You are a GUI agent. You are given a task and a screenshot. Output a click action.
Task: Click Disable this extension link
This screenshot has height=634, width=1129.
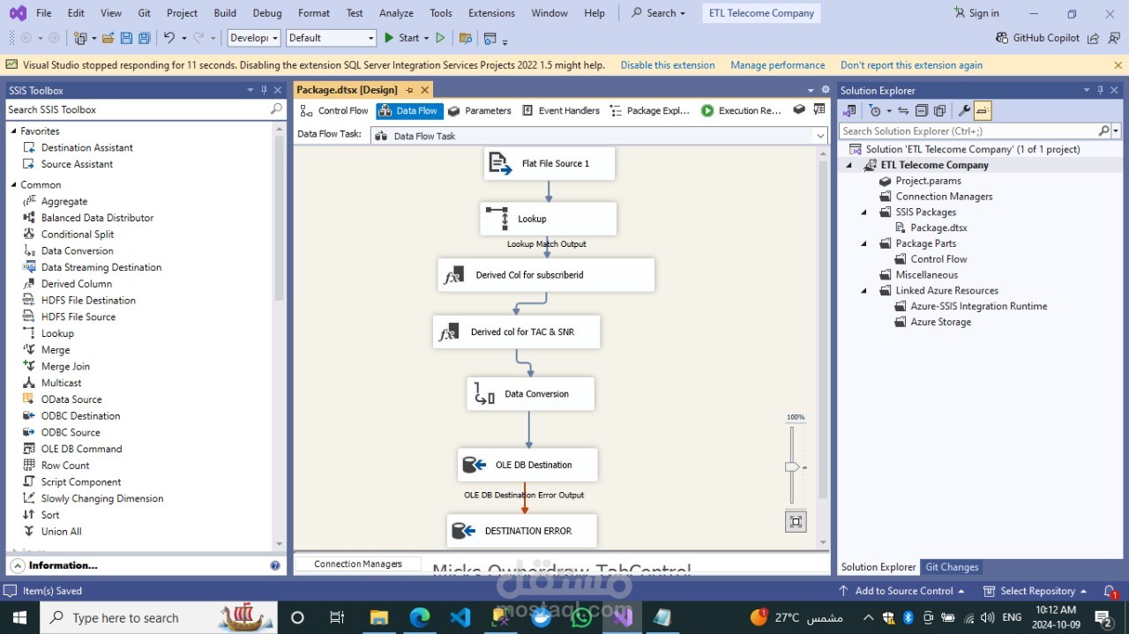(x=668, y=65)
